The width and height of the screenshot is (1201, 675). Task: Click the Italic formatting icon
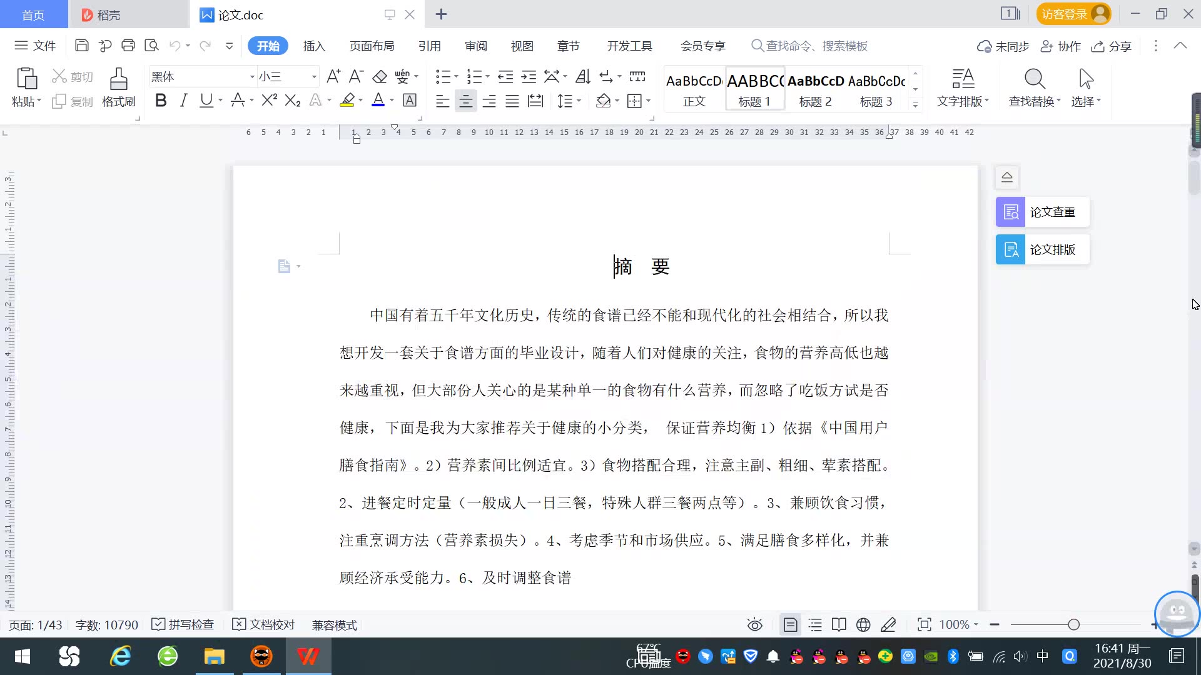click(183, 101)
